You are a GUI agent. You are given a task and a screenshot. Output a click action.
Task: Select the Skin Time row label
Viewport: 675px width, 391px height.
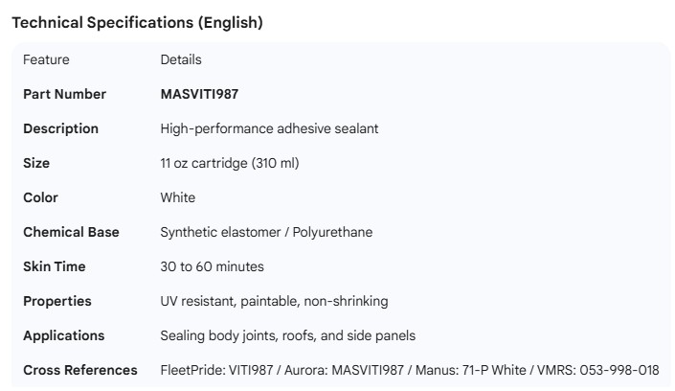[x=56, y=266]
